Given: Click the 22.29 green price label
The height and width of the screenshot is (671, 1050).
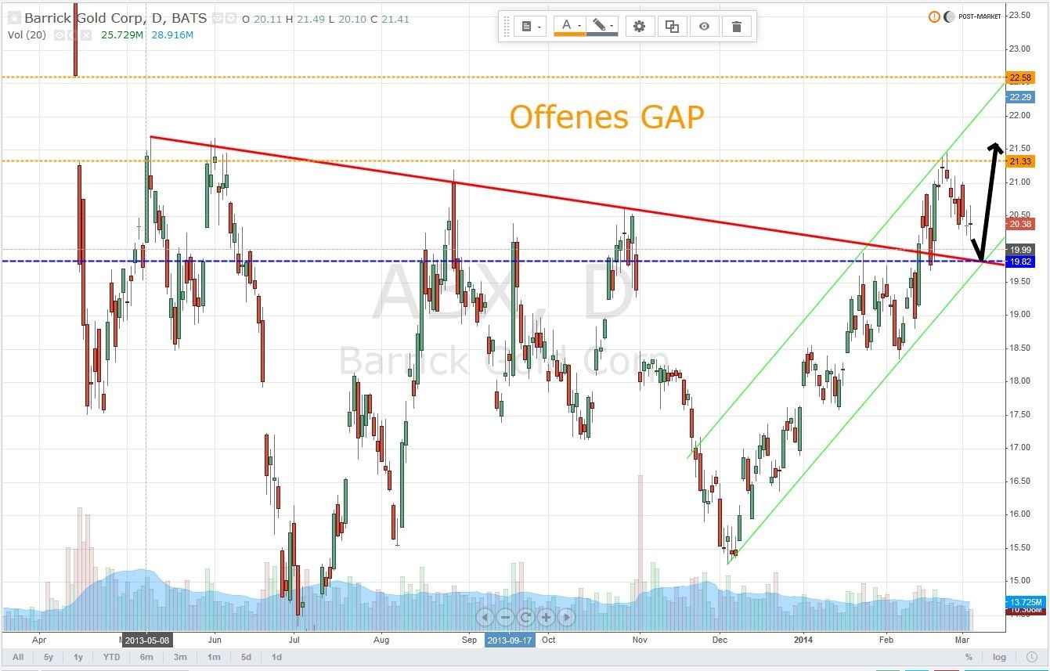Looking at the screenshot, I should pyautogui.click(x=1021, y=97).
